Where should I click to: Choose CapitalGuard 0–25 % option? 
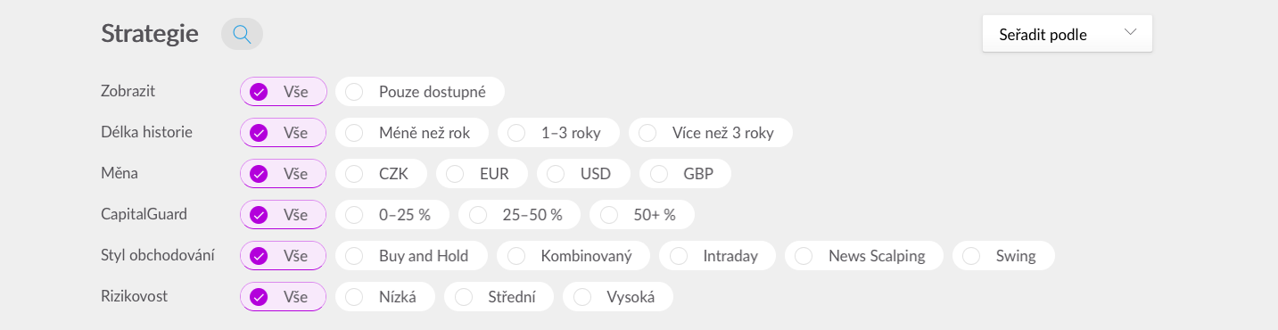pyautogui.click(x=392, y=215)
